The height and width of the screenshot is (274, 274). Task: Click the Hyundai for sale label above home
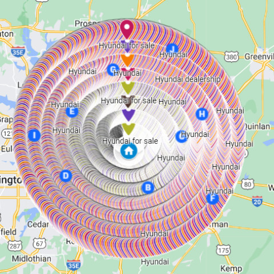pos(130,141)
